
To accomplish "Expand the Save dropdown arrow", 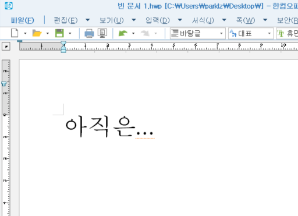I will (x=70, y=33).
